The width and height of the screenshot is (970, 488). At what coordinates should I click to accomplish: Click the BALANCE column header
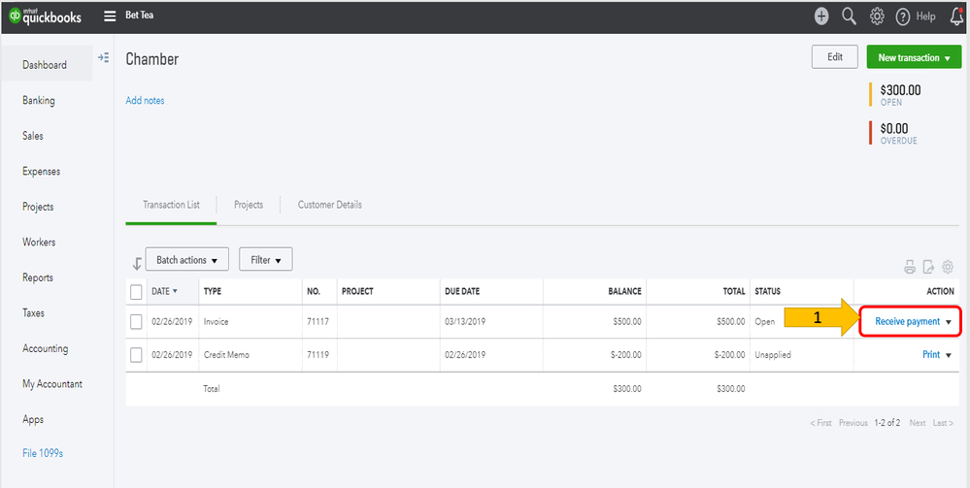coord(624,291)
